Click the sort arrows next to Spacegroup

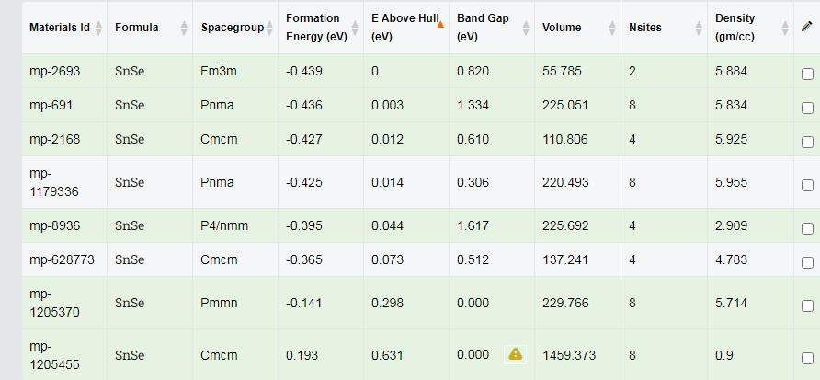(x=271, y=28)
